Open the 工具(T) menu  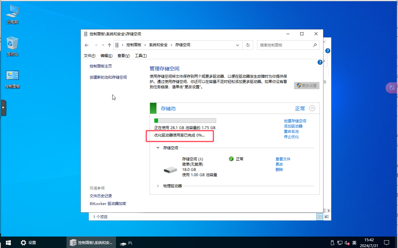[141, 56]
